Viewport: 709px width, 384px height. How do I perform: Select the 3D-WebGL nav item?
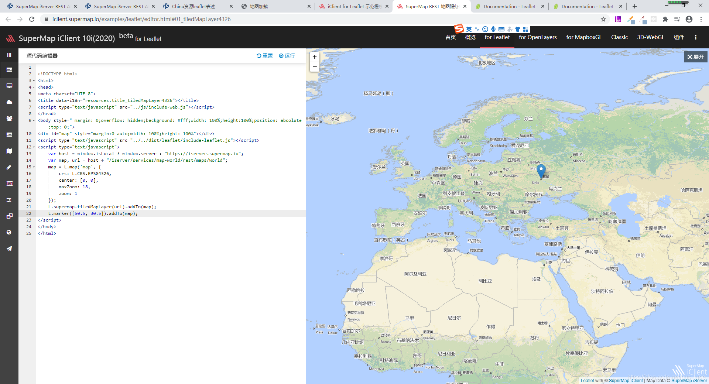pyautogui.click(x=651, y=37)
